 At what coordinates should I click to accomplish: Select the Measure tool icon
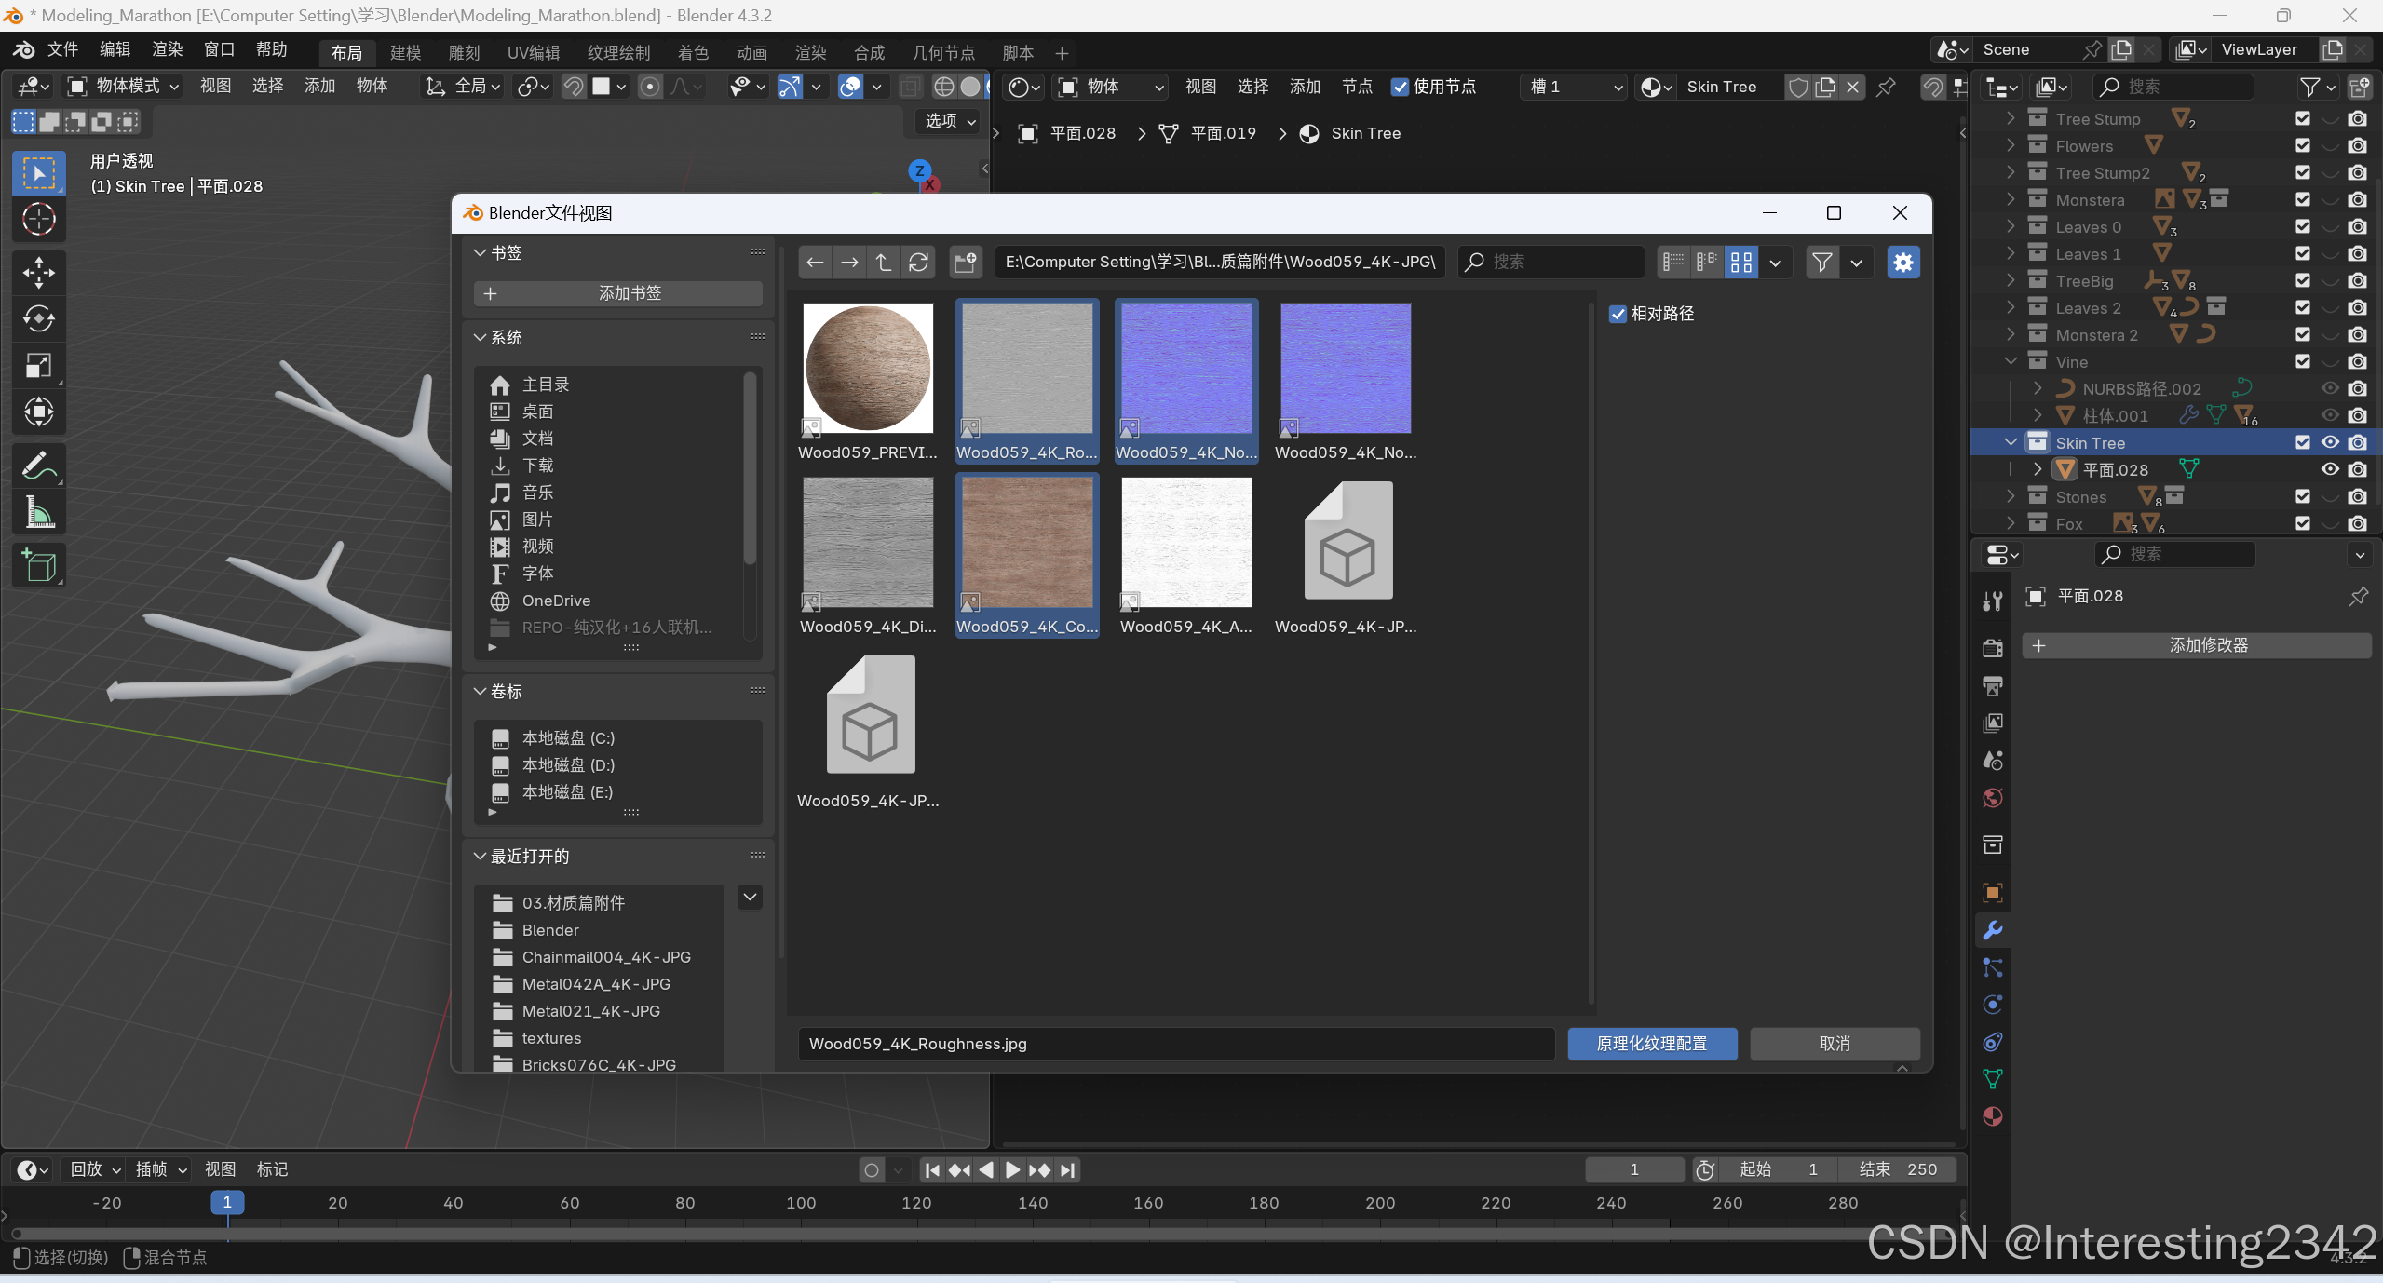38,513
